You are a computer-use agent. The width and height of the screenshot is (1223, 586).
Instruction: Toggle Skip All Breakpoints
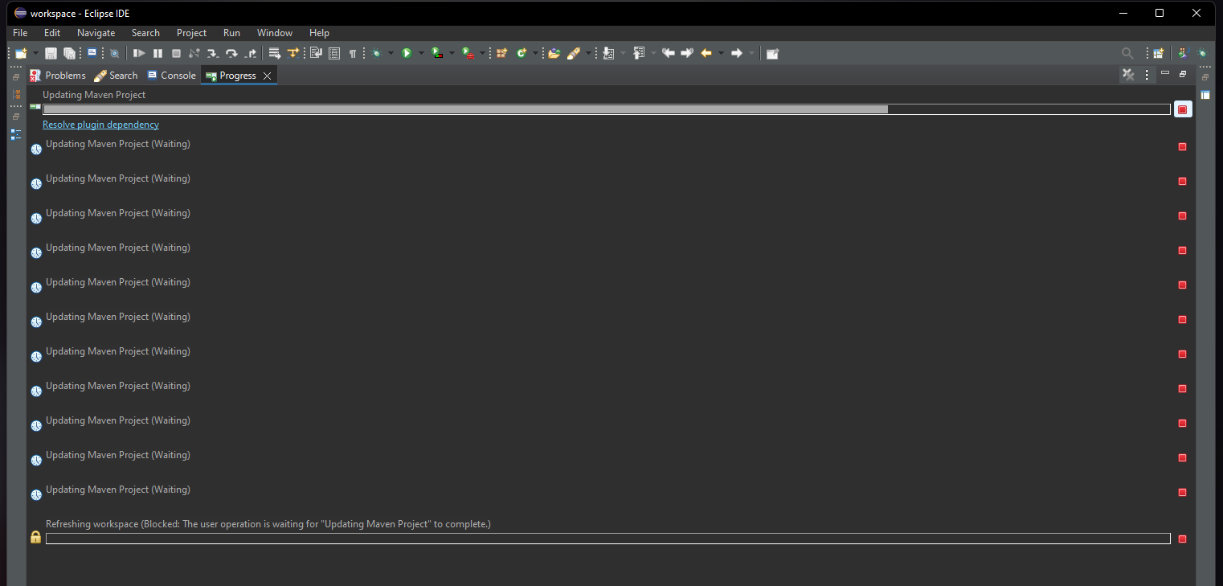[114, 53]
